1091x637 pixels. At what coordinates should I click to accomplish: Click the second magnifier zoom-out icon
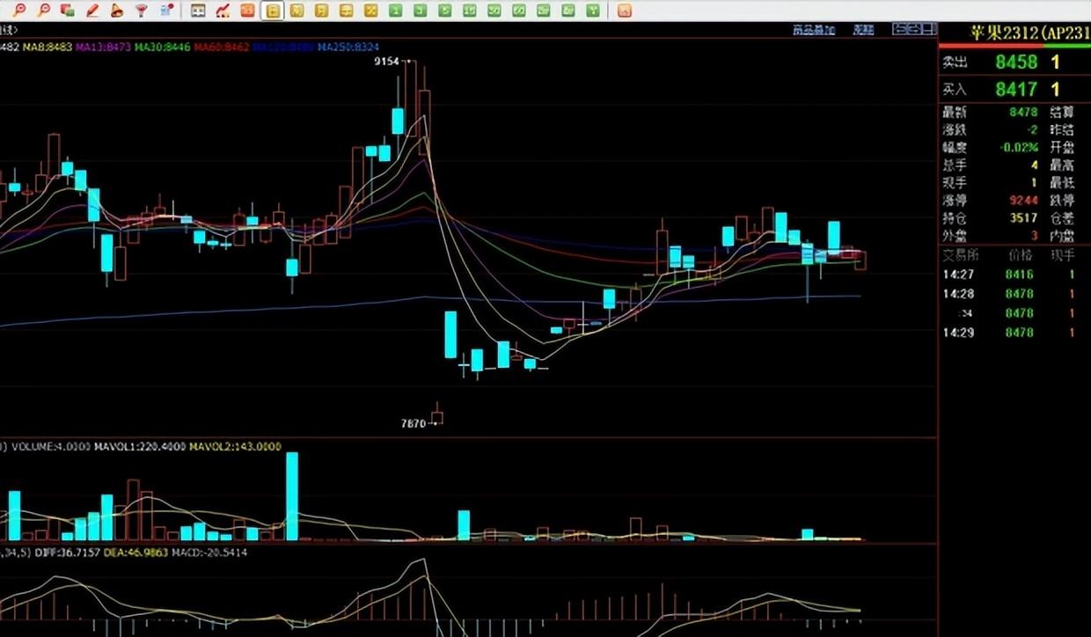44,11
